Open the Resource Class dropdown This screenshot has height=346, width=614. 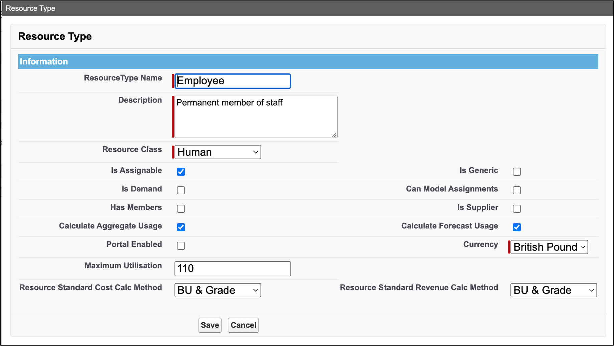[x=218, y=152]
